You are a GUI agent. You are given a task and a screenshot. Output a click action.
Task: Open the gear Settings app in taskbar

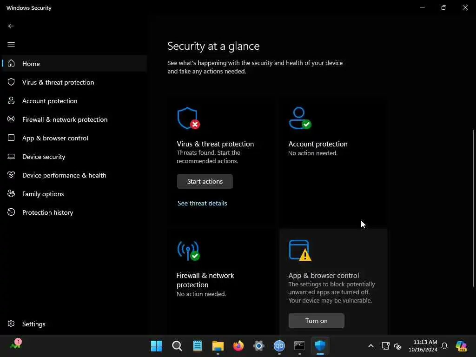259,346
